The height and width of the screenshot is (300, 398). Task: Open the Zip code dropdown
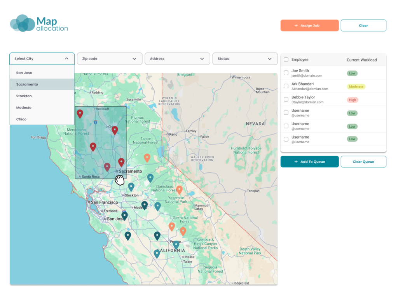[x=109, y=58]
